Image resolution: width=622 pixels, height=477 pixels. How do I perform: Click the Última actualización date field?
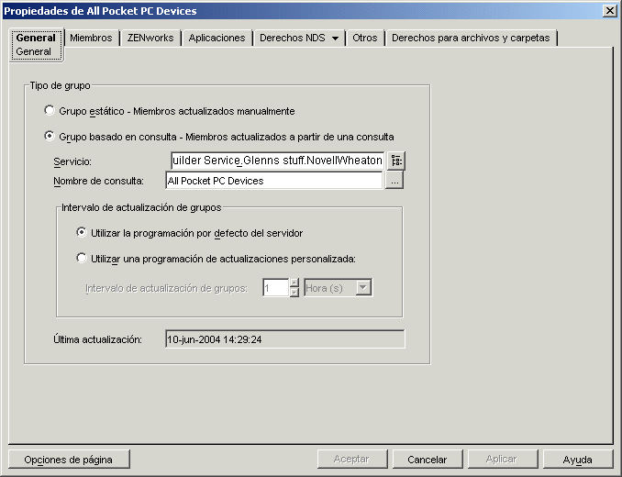284,339
